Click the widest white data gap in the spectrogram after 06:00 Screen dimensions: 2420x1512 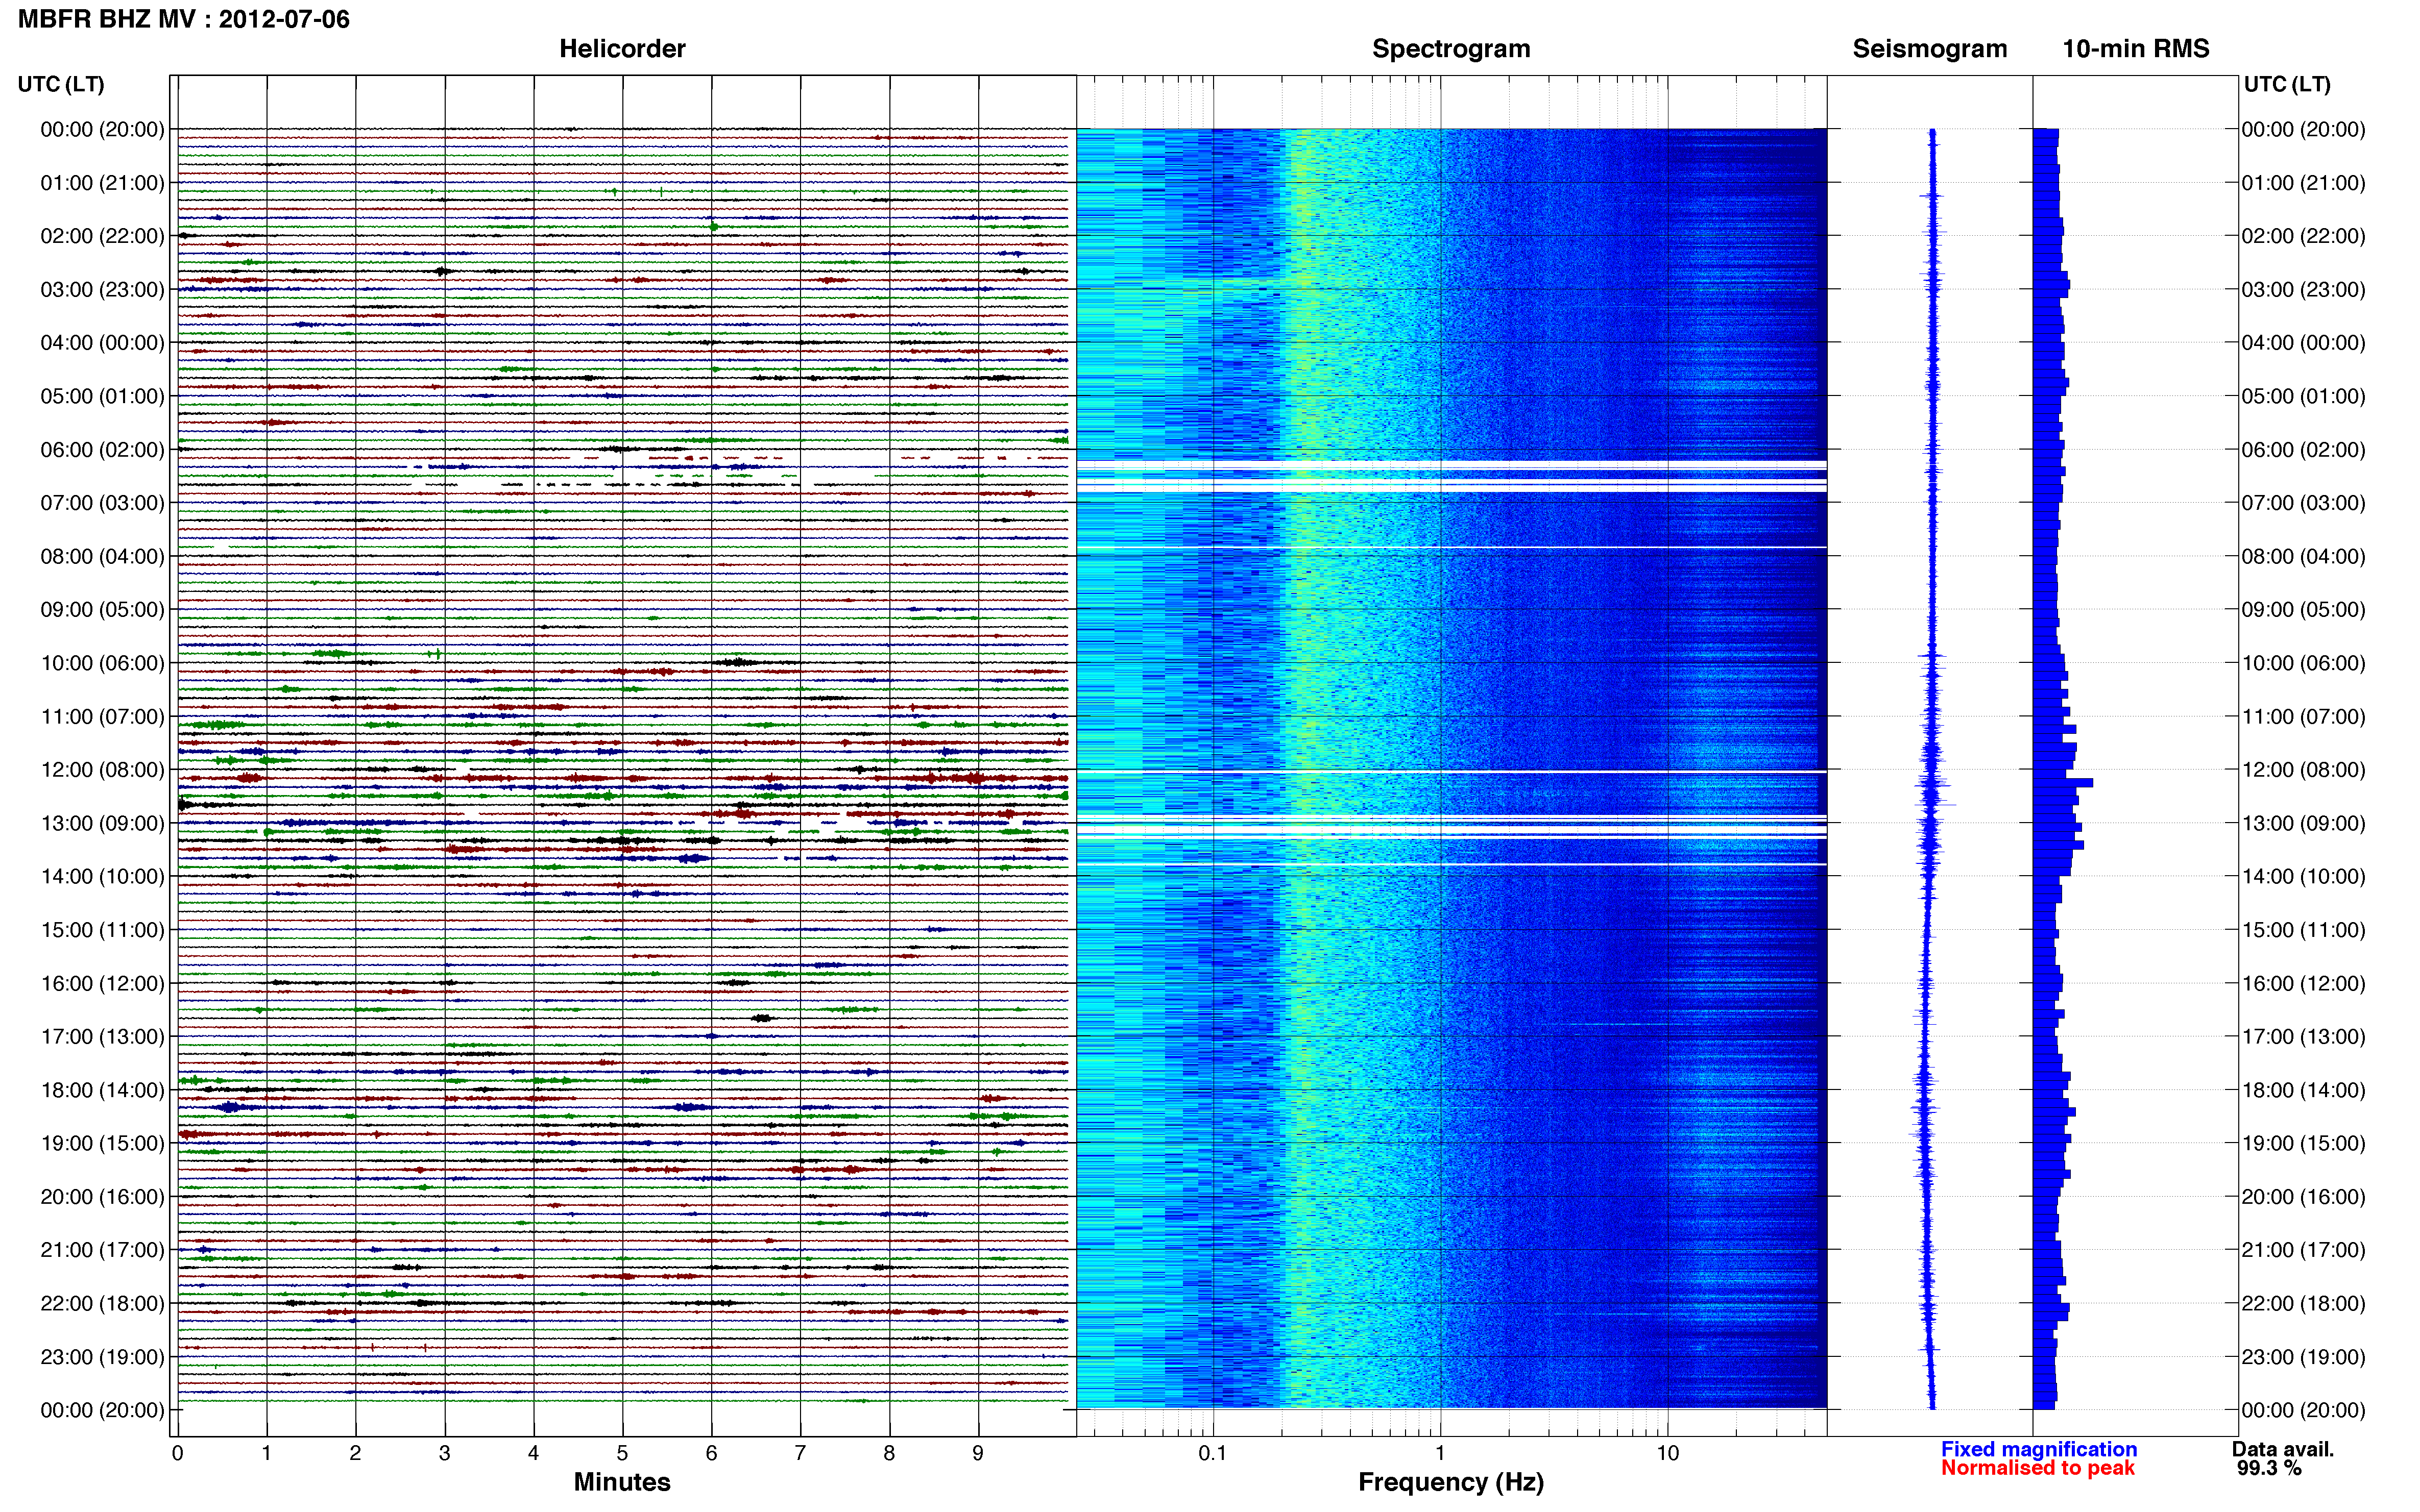point(1451,465)
